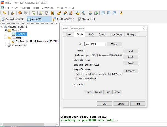Open Address Book toolbar icon
This screenshot has width=167, height=127.
click(41, 13)
